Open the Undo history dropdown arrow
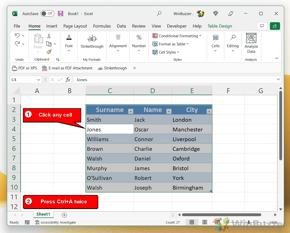The width and height of the screenshot is (290, 233). coord(23,35)
